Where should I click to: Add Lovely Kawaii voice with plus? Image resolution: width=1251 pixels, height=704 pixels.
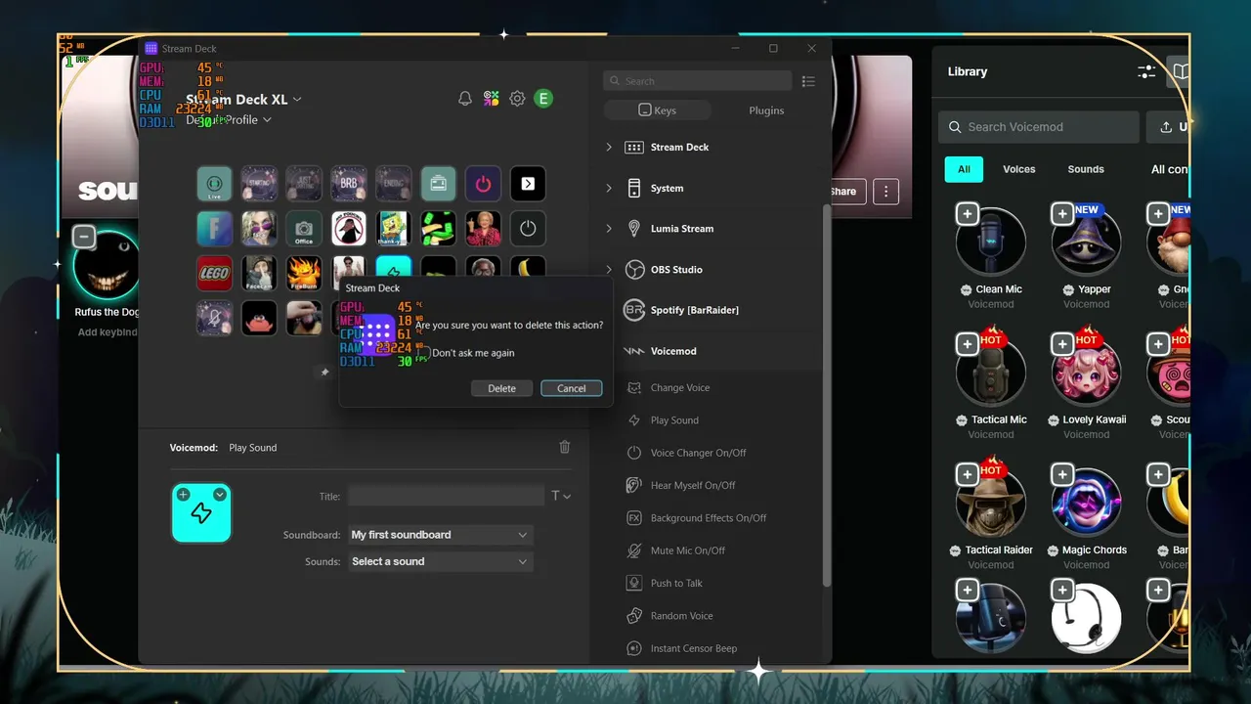pos(1062,343)
